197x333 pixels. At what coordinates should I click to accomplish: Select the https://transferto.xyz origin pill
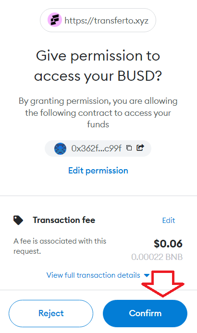coord(98,20)
